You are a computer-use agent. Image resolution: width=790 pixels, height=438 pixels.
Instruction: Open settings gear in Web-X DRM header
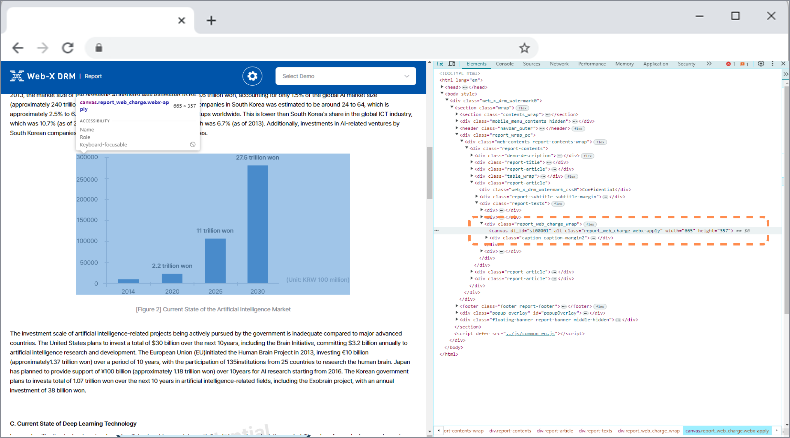[252, 76]
